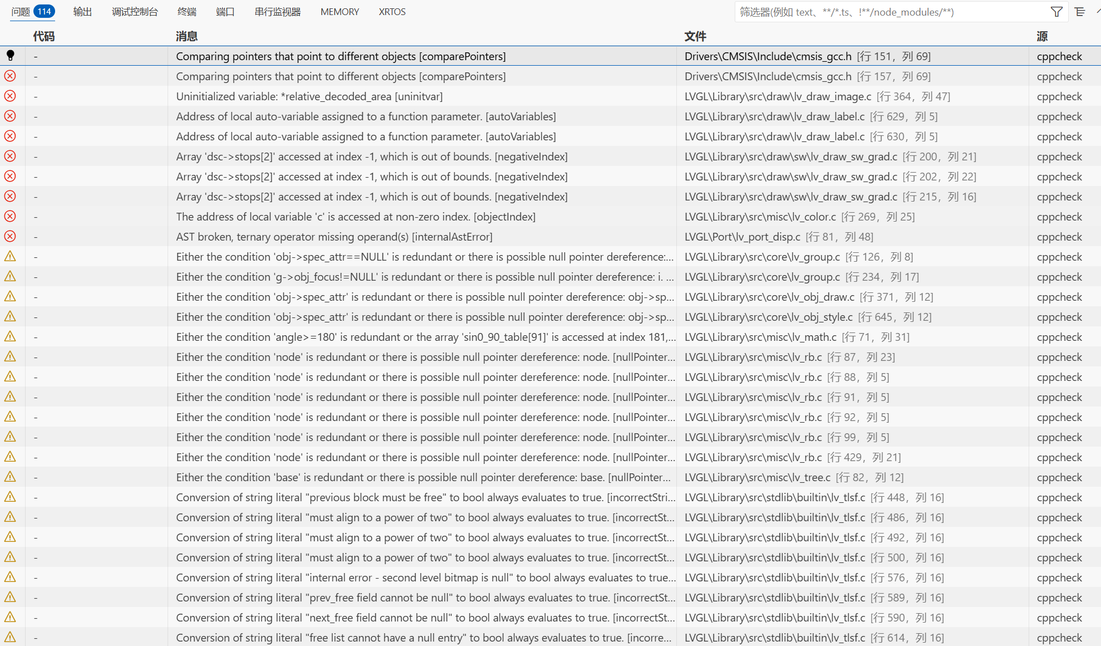Viewport: 1101px width, 646px height.
Task: Open the XRTOS tab
Action: (392, 12)
